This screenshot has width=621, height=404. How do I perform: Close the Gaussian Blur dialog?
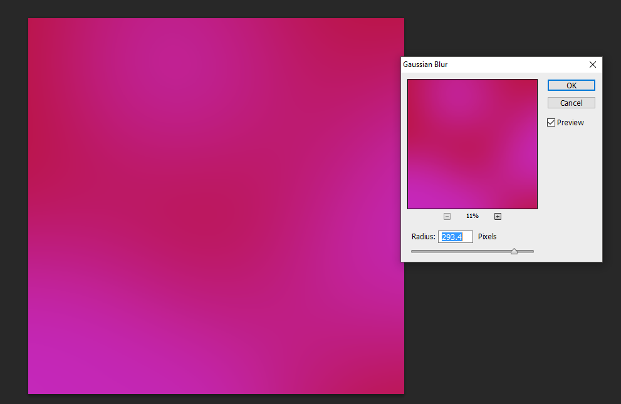pyautogui.click(x=592, y=65)
